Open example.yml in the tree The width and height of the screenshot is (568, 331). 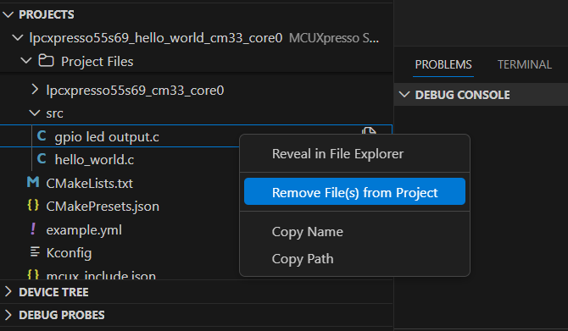pos(84,230)
